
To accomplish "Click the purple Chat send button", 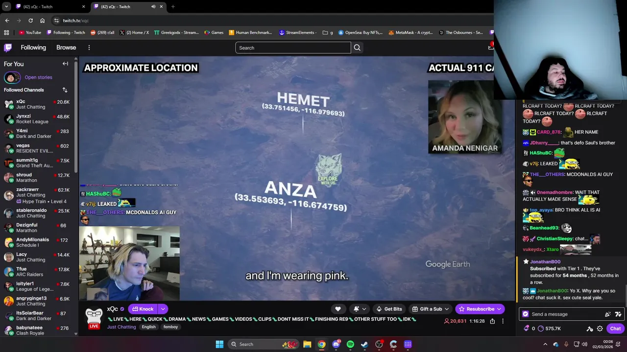I will tap(615, 329).
